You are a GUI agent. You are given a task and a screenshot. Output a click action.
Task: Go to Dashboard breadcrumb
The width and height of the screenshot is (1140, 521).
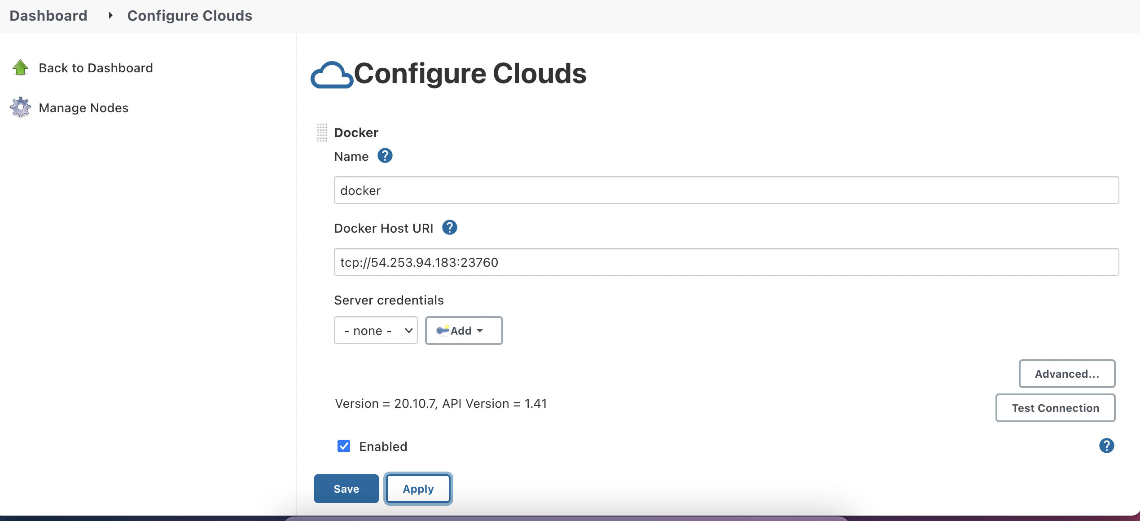[x=48, y=16]
